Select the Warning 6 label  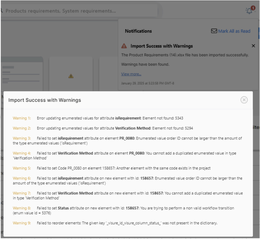point(22,178)
